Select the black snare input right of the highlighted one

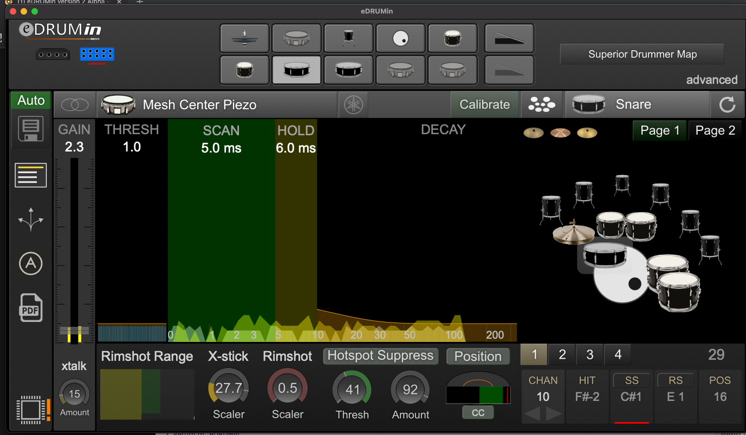349,70
